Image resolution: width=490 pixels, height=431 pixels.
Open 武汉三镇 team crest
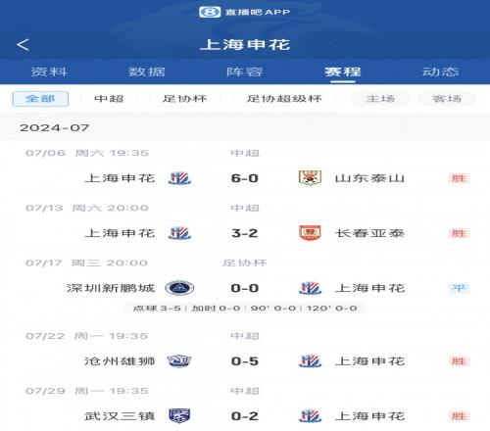point(179,416)
